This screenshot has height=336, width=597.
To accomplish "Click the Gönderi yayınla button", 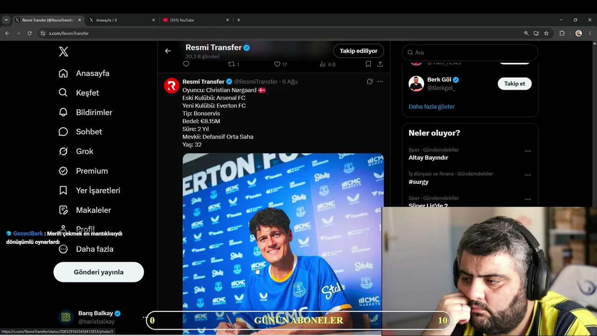I will point(98,272).
